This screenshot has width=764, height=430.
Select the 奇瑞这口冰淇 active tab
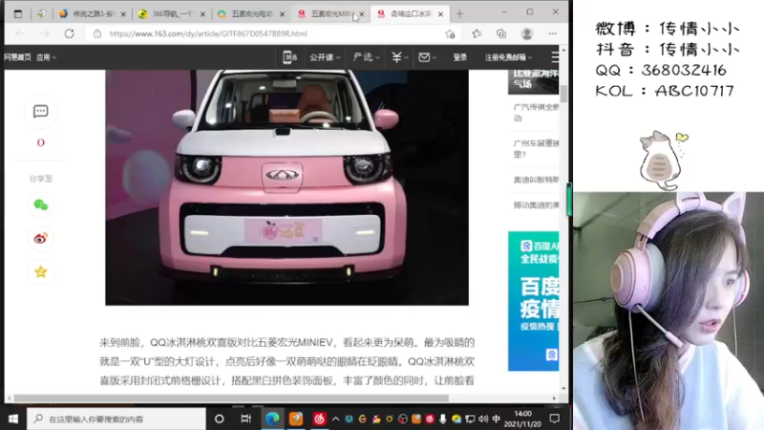click(x=411, y=13)
